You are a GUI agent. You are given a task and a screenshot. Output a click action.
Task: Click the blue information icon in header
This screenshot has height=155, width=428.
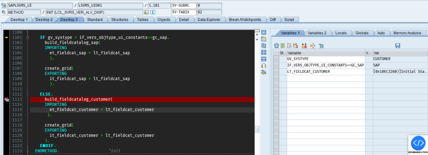(153, 12)
